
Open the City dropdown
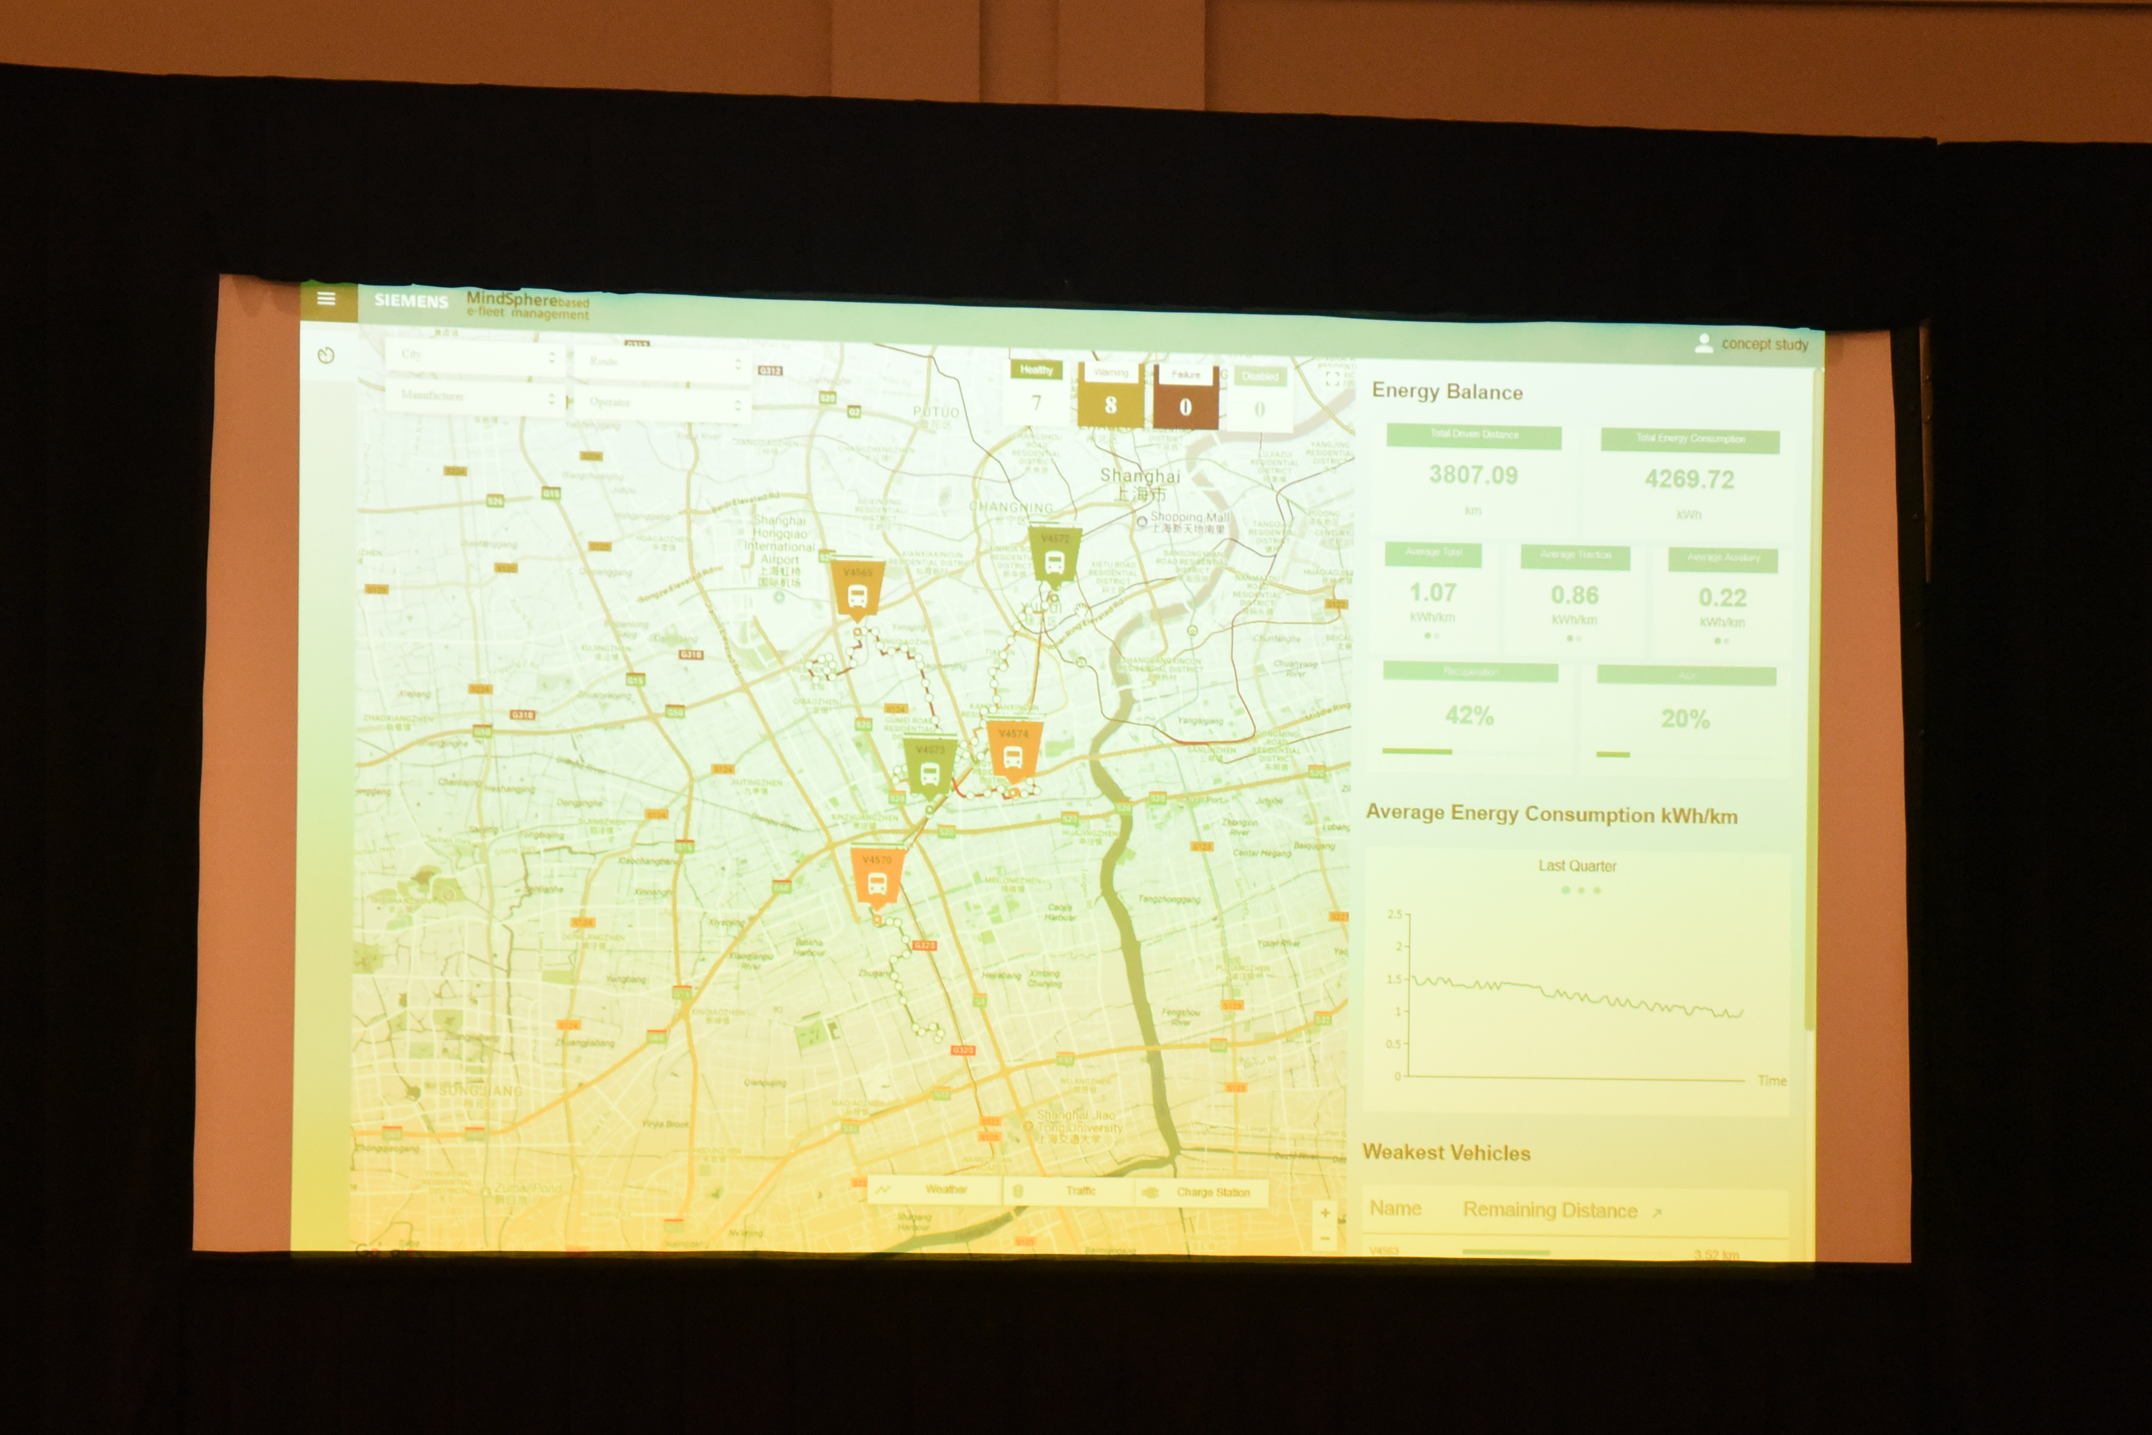476,356
